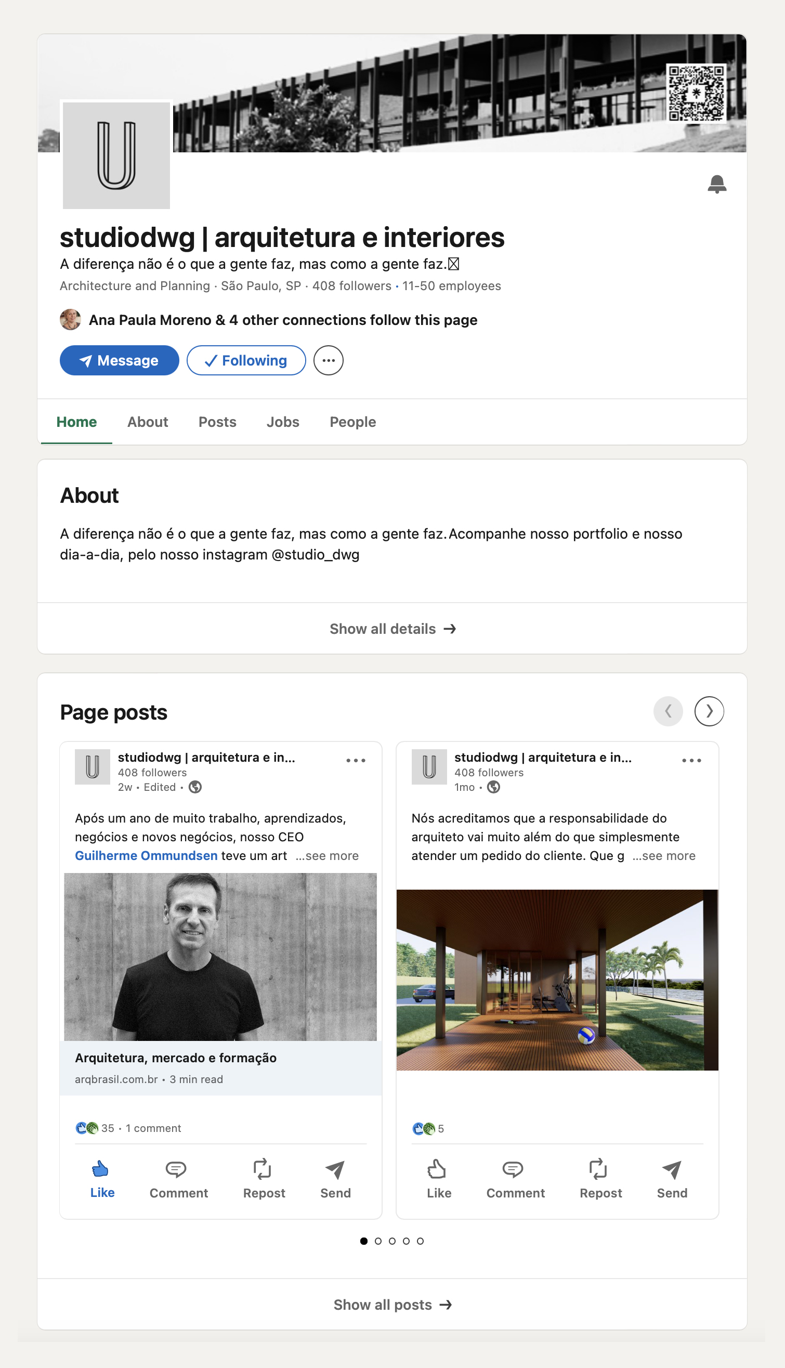Go to the first carousel page dot
This screenshot has height=1368, width=785.
tap(364, 1241)
